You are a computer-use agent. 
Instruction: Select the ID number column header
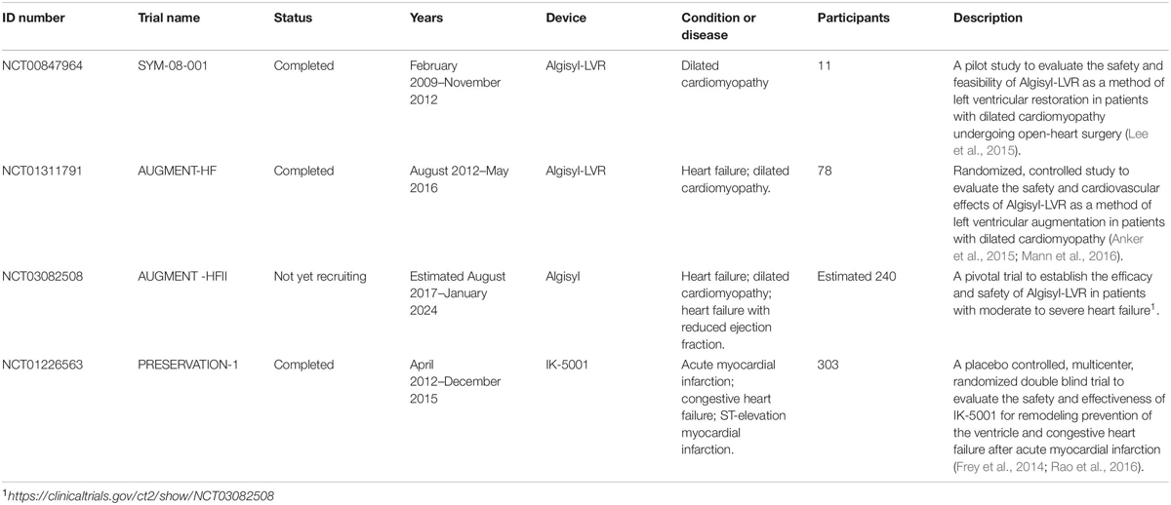[39, 18]
